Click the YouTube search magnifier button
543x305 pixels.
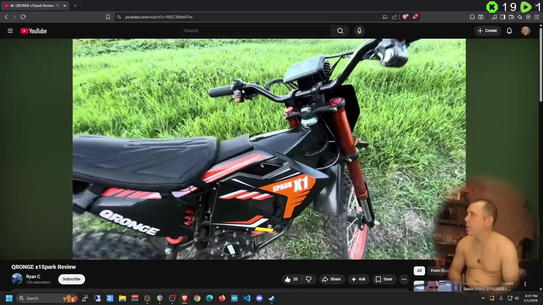340,30
